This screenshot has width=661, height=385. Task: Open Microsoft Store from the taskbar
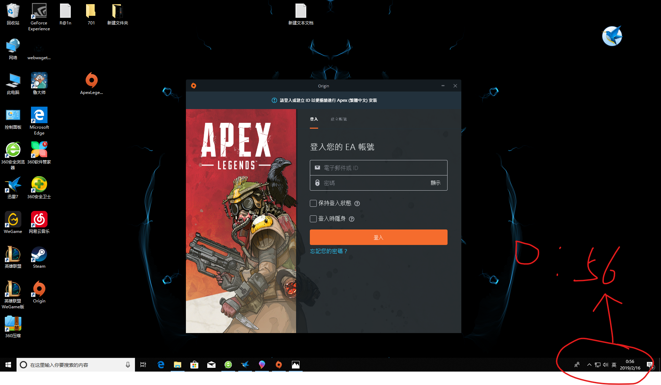point(194,365)
